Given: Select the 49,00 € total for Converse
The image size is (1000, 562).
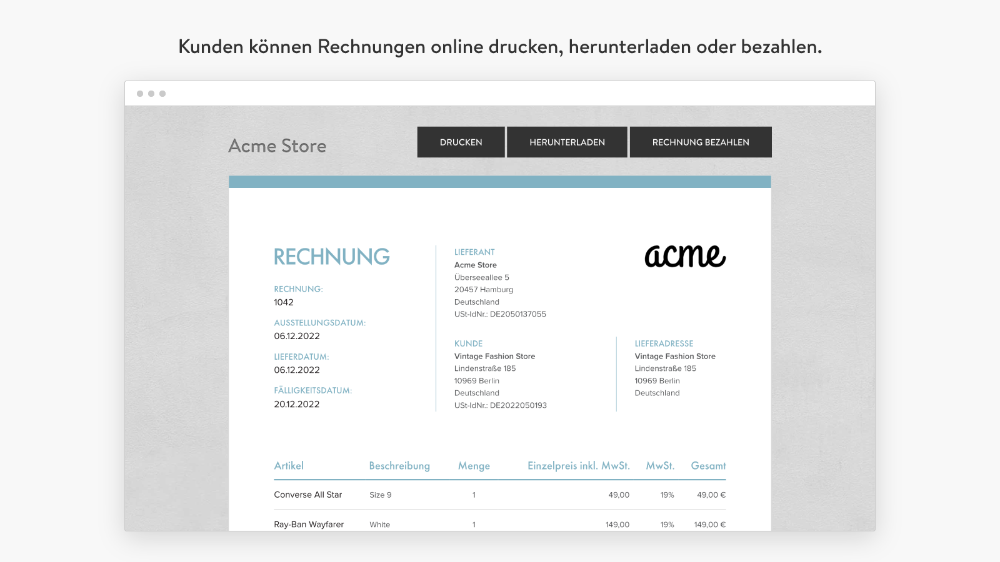Looking at the screenshot, I should click(x=711, y=495).
